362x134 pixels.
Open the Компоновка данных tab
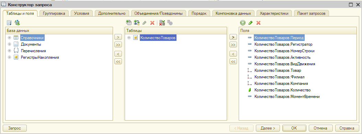(233, 13)
